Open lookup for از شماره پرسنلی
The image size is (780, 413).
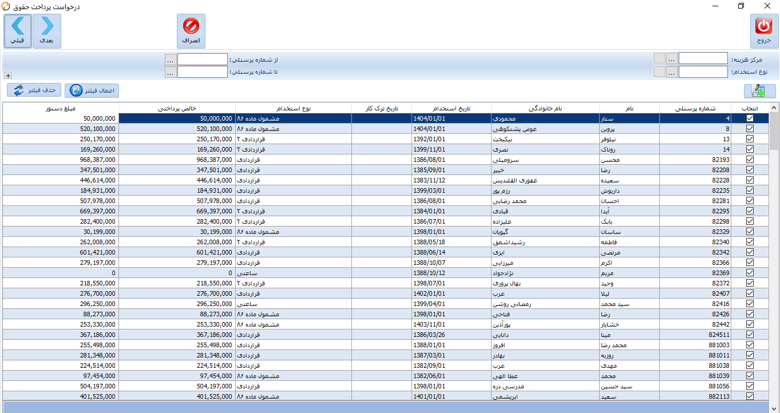point(171,59)
